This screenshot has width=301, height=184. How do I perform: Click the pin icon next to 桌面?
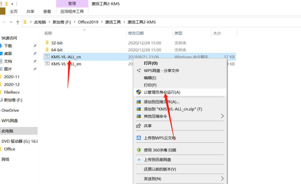click(35, 53)
